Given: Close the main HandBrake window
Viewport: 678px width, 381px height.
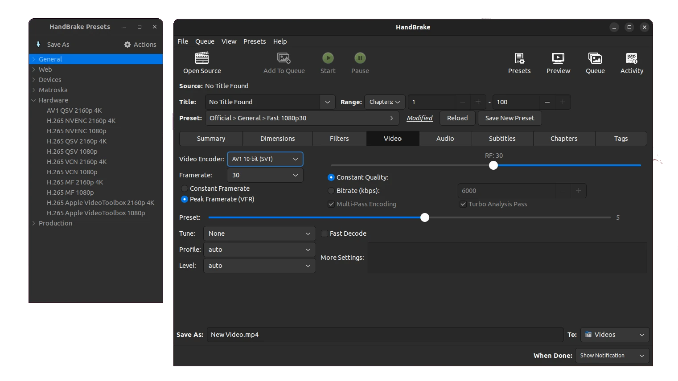Looking at the screenshot, I should 645,27.
